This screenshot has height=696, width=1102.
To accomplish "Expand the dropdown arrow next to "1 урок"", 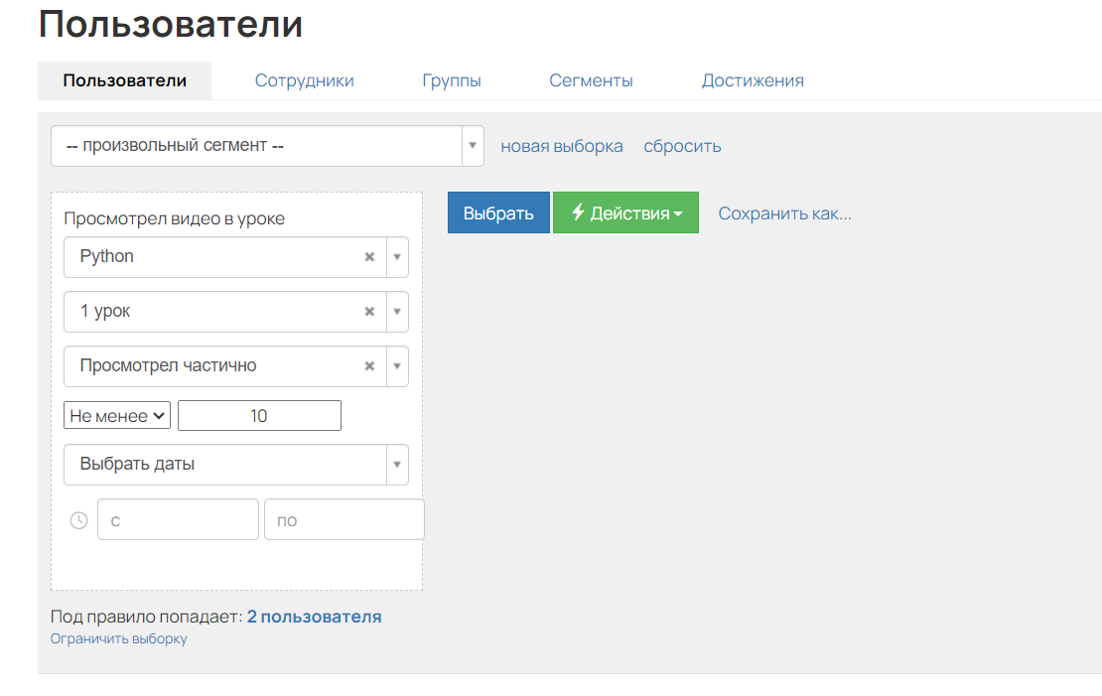I will click(x=396, y=311).
